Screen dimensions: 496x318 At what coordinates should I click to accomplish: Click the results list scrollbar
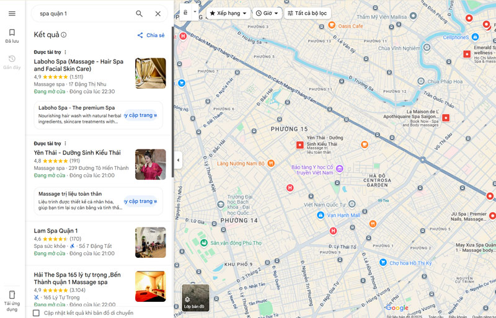click(x=172, y=102)
